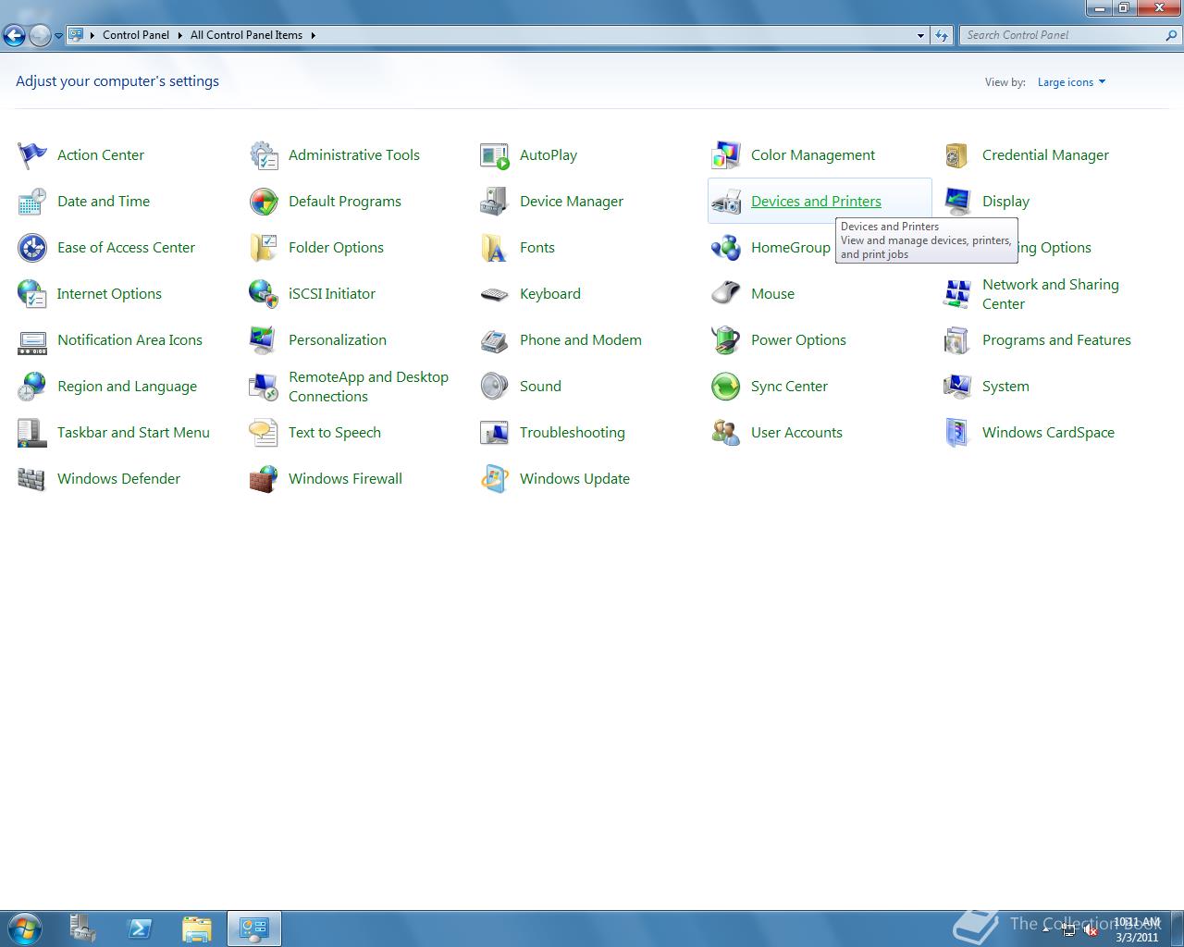Screen dimensions: 1184x947
Task: Click the muted volume tray icon
Action: point(1091,930)
